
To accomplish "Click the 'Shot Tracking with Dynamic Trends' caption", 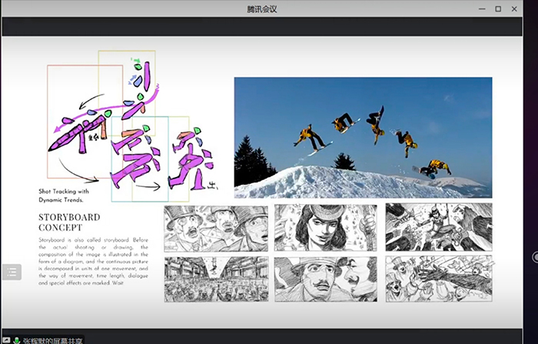I will click(x=64, y=195).
